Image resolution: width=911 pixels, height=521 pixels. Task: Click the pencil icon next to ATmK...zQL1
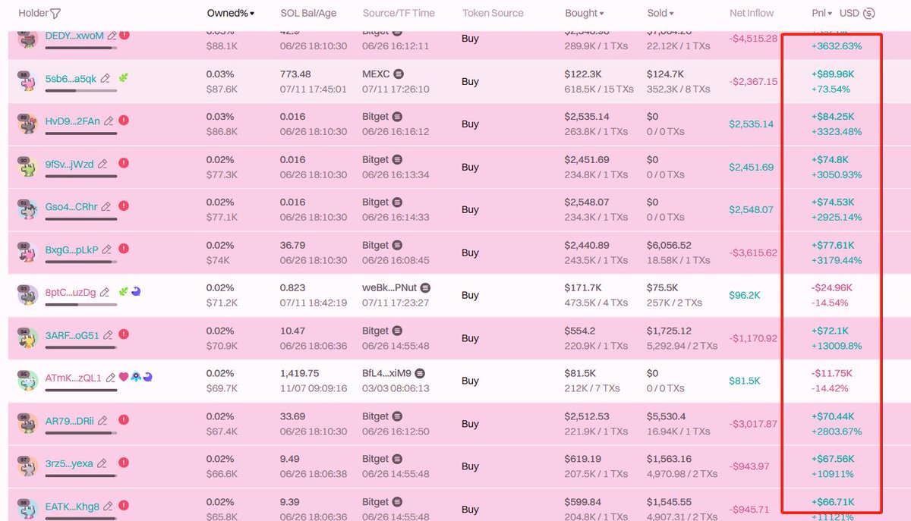111,378
